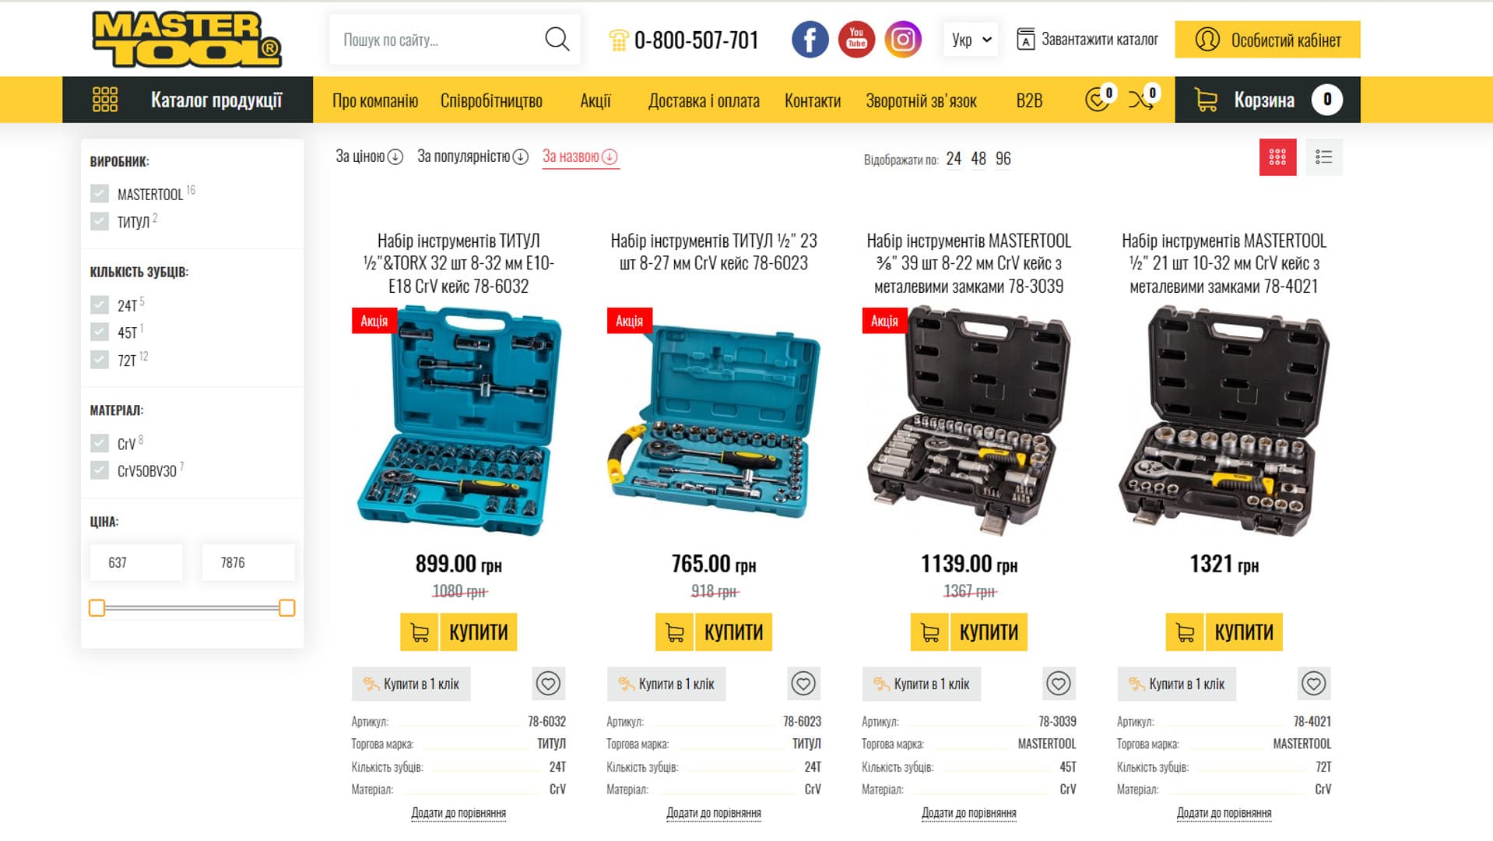Click Додати до порівняння for product 78-4021

(1224, 813)
